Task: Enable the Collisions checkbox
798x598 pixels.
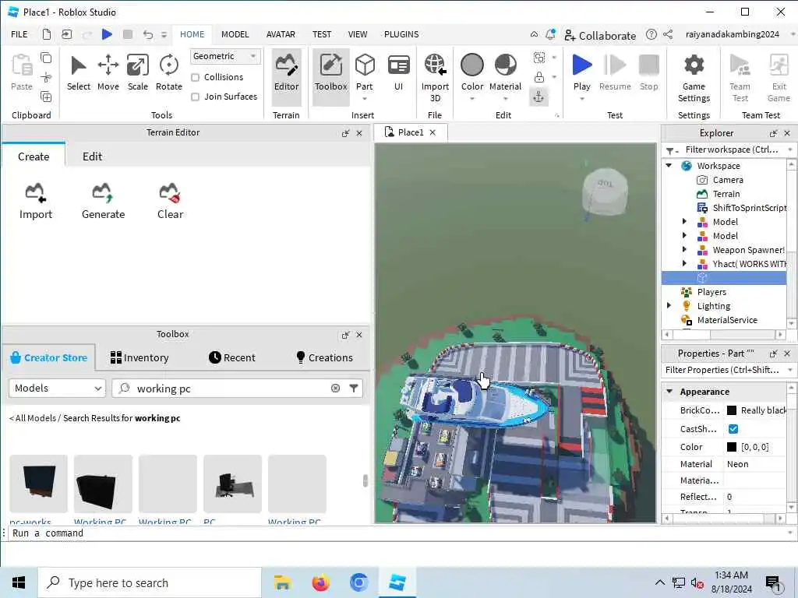Action: 195,77
